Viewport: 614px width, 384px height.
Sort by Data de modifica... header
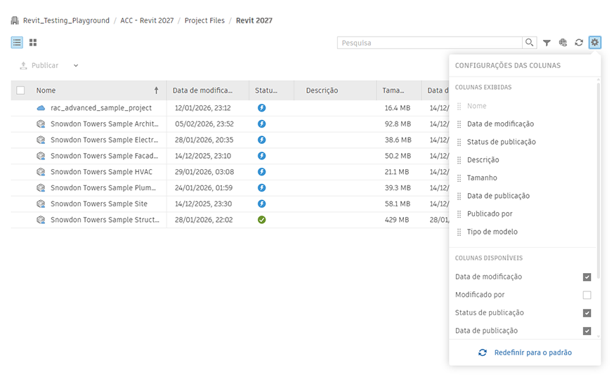[202, 91]
